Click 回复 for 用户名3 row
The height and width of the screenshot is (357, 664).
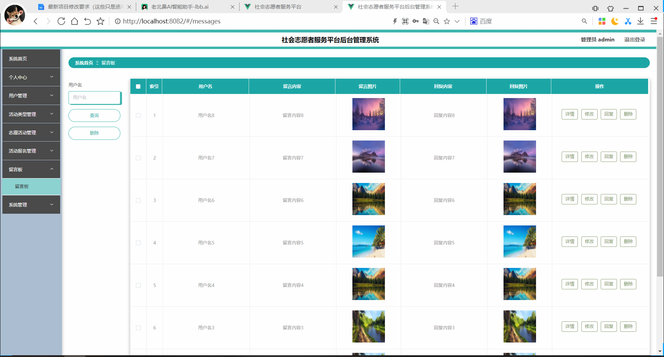[609, 327]
